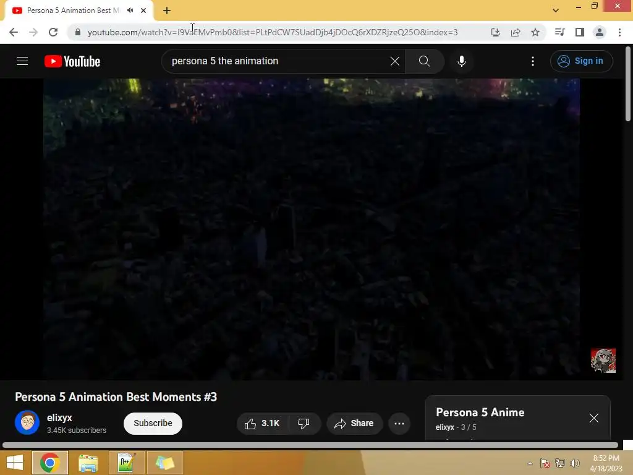Go back to the previous page

pos(14,32)
